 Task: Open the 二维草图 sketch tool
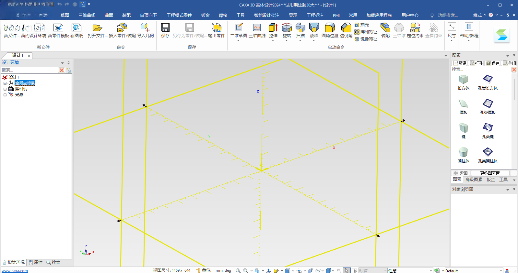(239, 31)
